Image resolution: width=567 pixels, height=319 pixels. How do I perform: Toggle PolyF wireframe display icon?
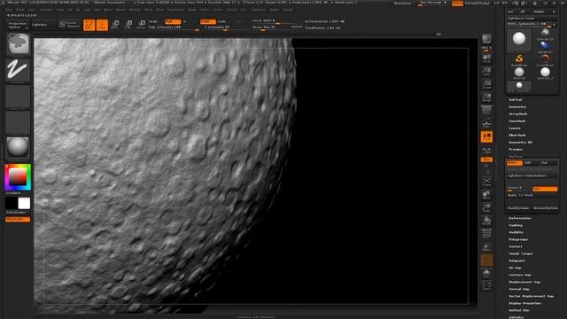(486, 233)
